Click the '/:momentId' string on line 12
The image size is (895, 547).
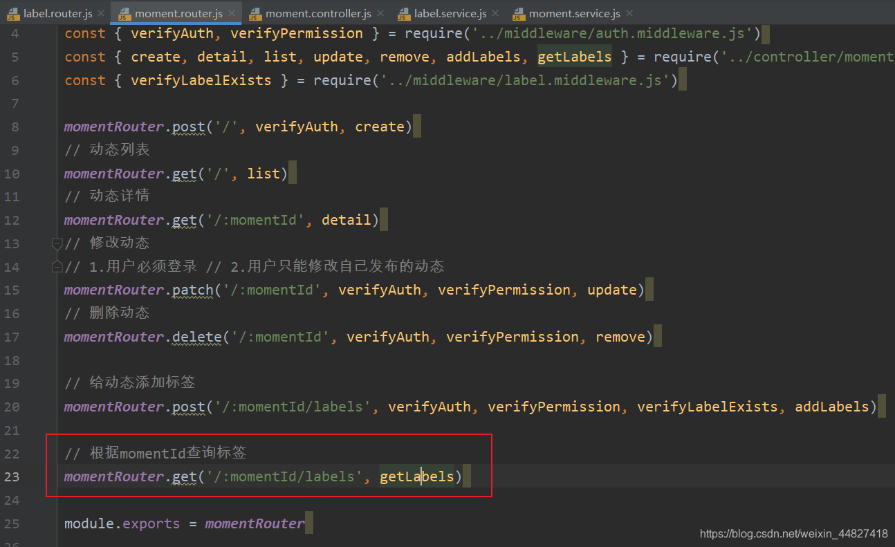click(x=255, y=220)
